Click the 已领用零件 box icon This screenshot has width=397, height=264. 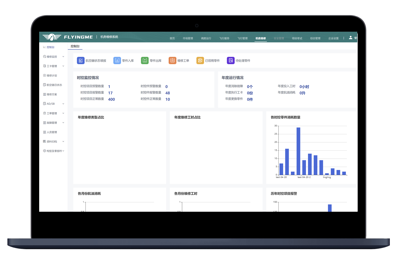200,60
